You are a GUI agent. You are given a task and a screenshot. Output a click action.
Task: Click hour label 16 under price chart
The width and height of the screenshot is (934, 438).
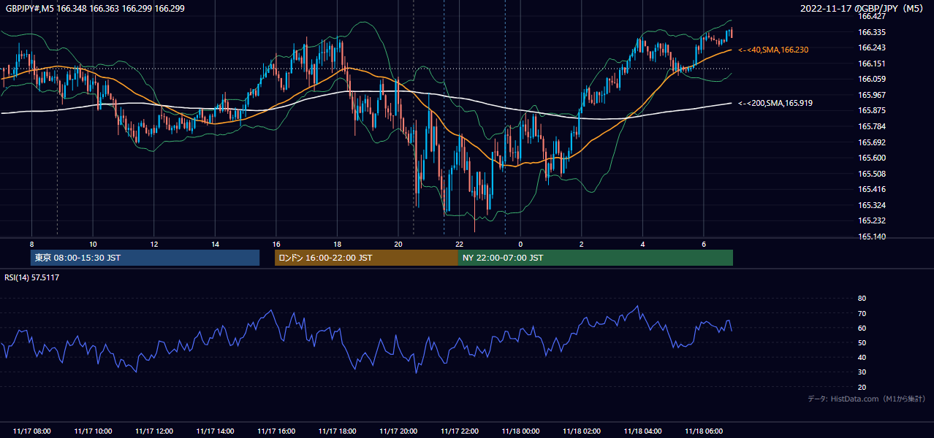[276, 244]
